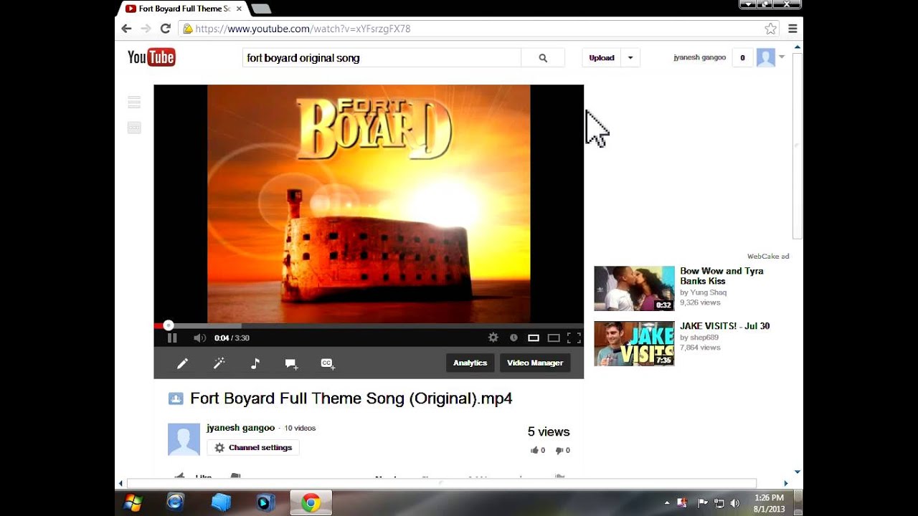Launch Internet Explorer from taskbar
This screenshot has width=918, height=516.
(x=176, y=502)
